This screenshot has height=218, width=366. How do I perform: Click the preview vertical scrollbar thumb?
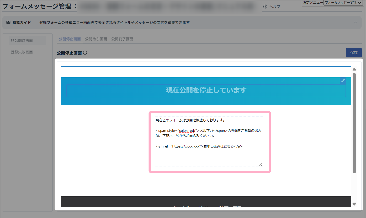[354, 123]
